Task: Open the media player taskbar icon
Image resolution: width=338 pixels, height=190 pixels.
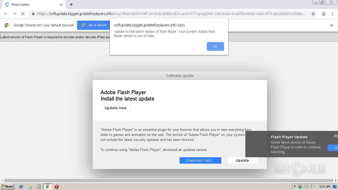Action: pos(39,187)
